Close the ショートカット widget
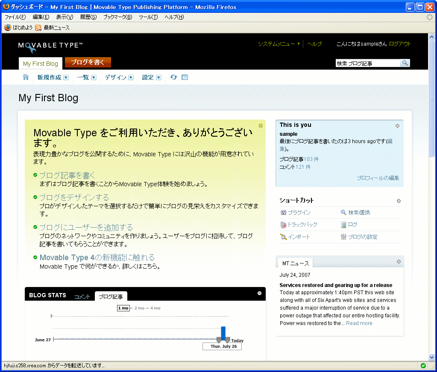This screenshot has height=372, width=437. 399,201
